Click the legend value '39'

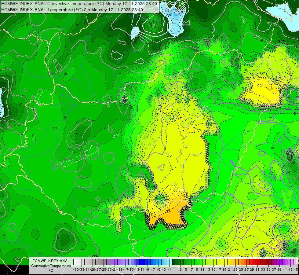click(x=279, y=269)
